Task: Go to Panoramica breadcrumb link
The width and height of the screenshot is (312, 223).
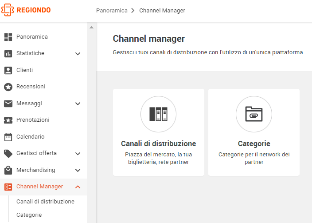Action: [112, 11]
